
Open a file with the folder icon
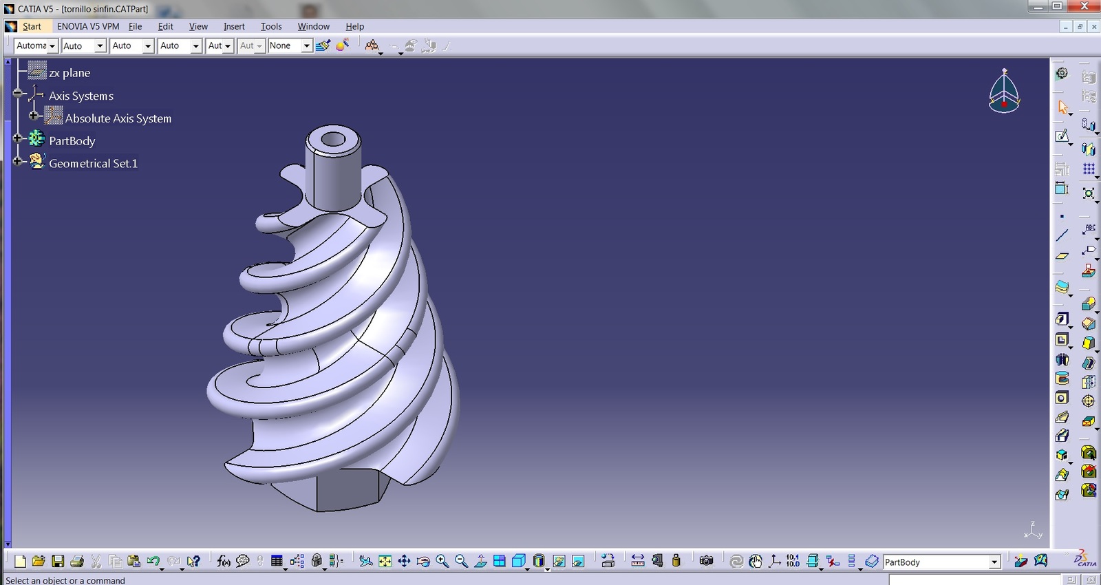(x=39, y=562)
